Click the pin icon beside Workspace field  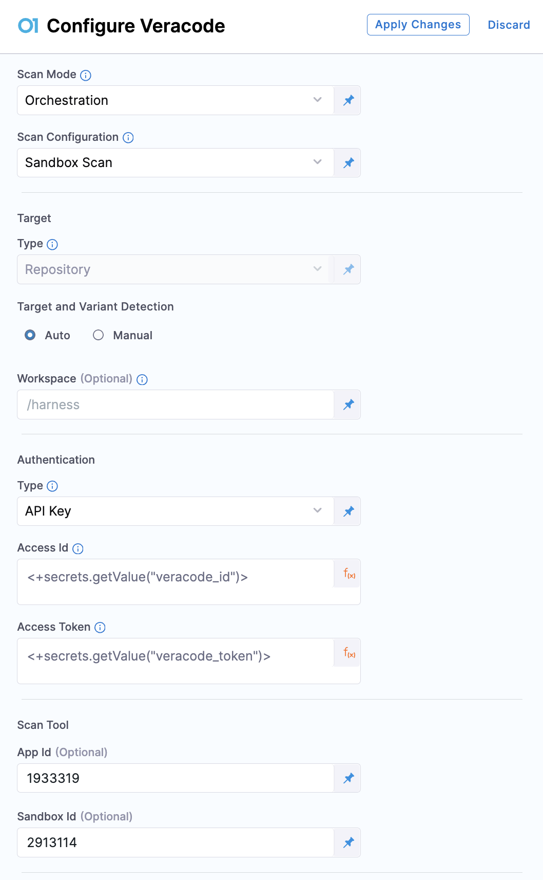click(348, 405)
